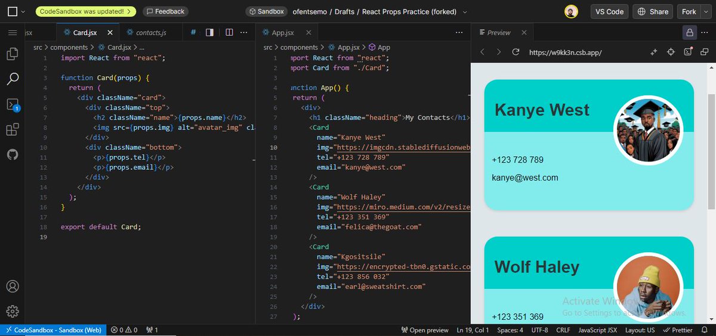Screen dimensions: 716x336
Task: Toggle the lock icon on preview group
Action: point(689,32)
